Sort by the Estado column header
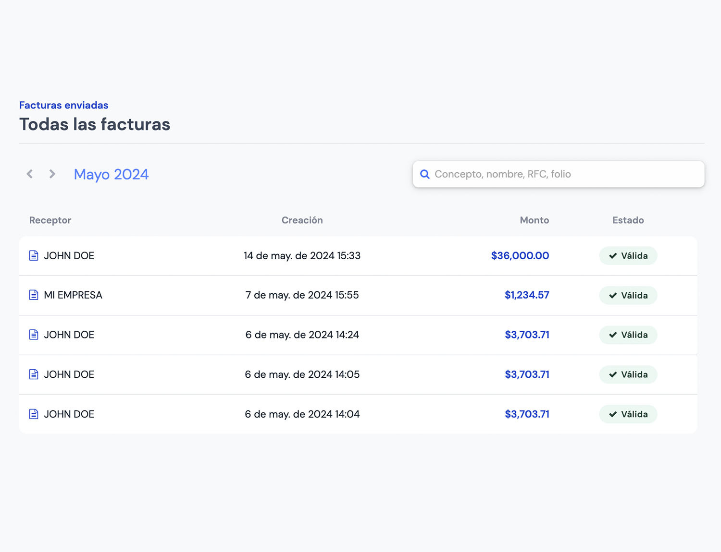The width and height of the screenshot is (721, 552). click(x=628, y=220)
